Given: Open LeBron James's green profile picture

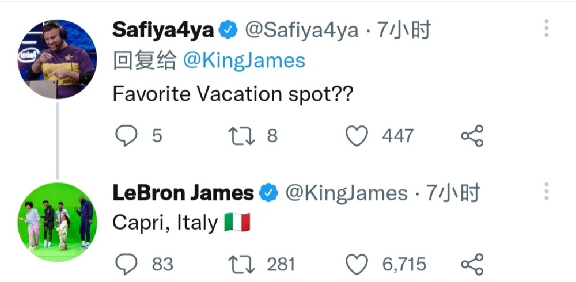Looking at the screenshot, I should click(x=57, y=222).
